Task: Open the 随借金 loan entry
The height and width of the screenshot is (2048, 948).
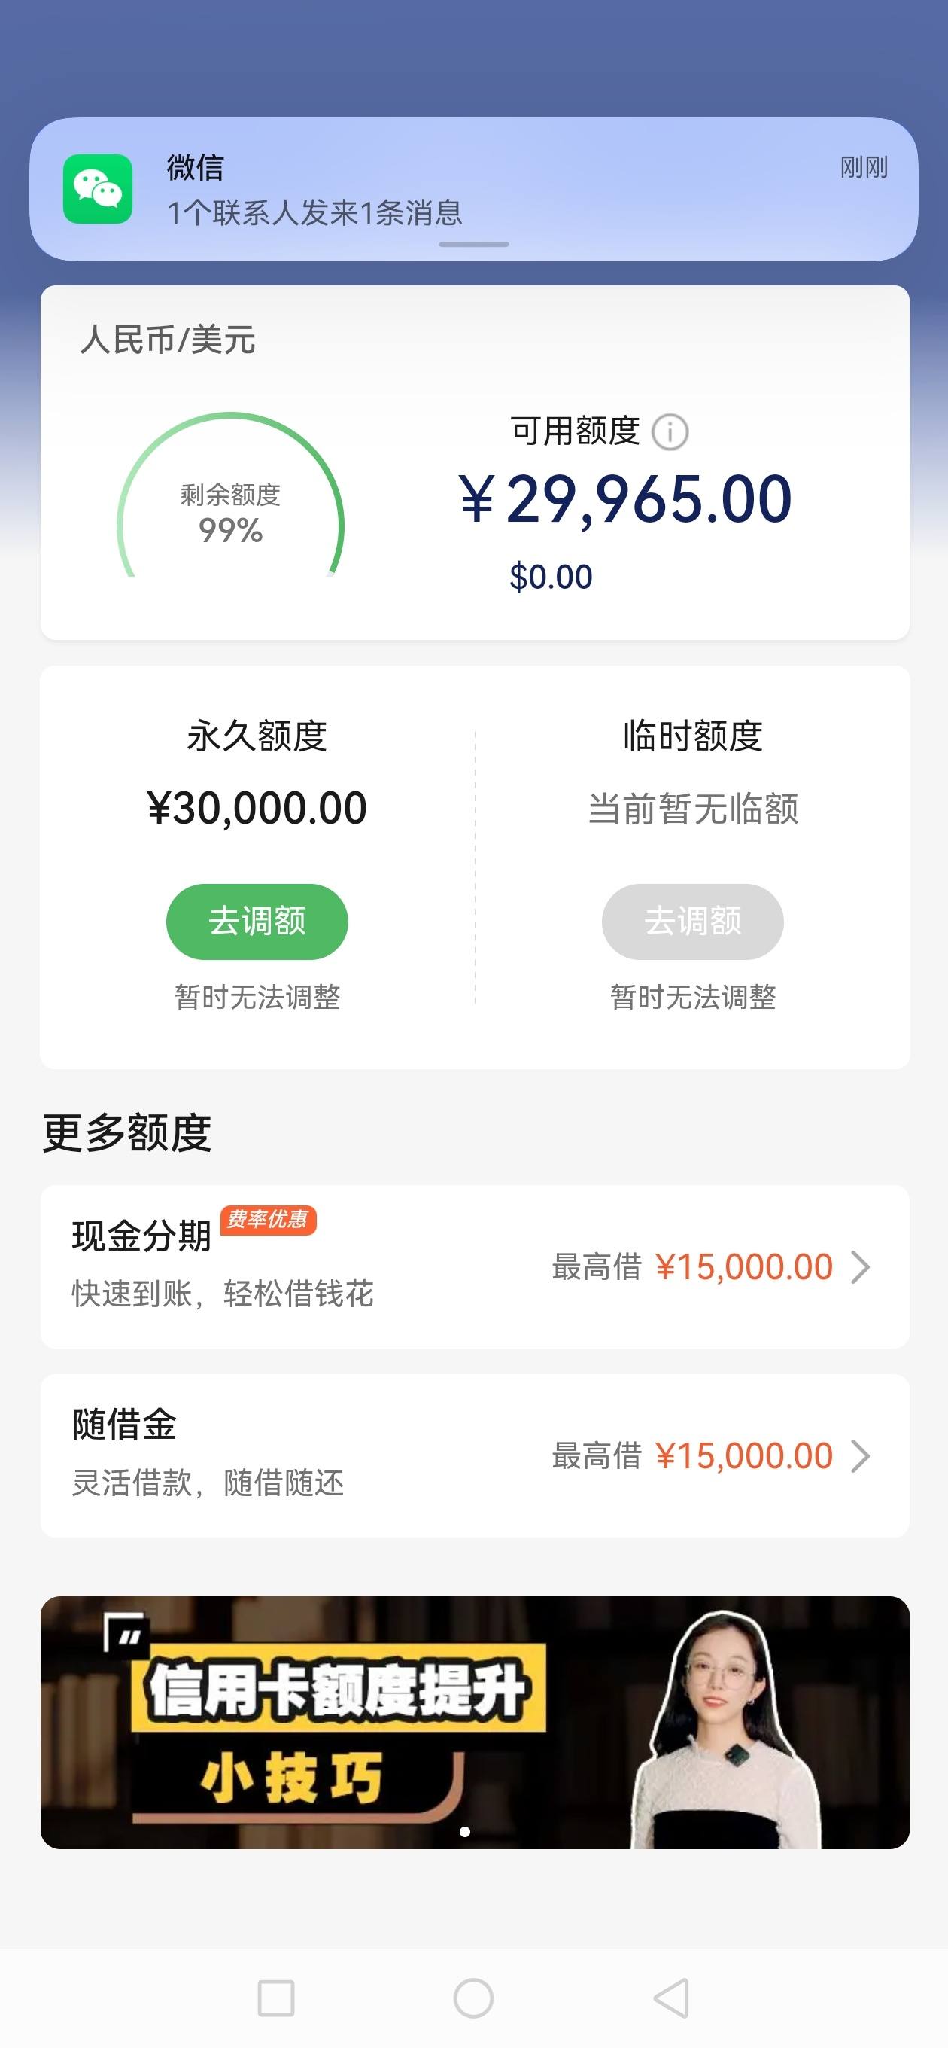Action: [x=475, y=1455]
